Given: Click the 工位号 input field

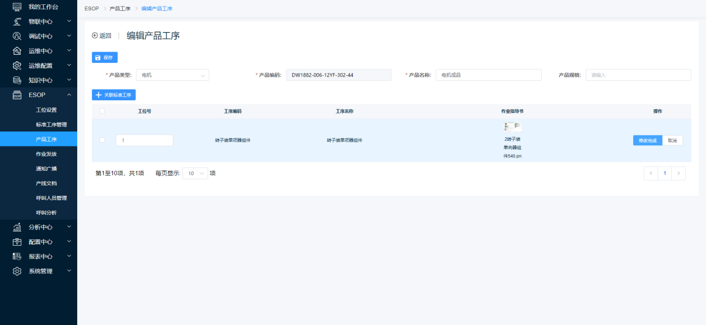Looking at the screenshot, I should point(144,141).
